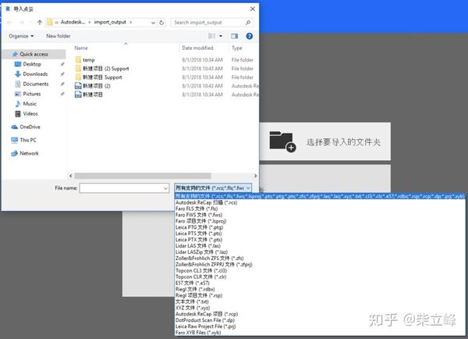Click the forward navigation arrow

point(22,23)
